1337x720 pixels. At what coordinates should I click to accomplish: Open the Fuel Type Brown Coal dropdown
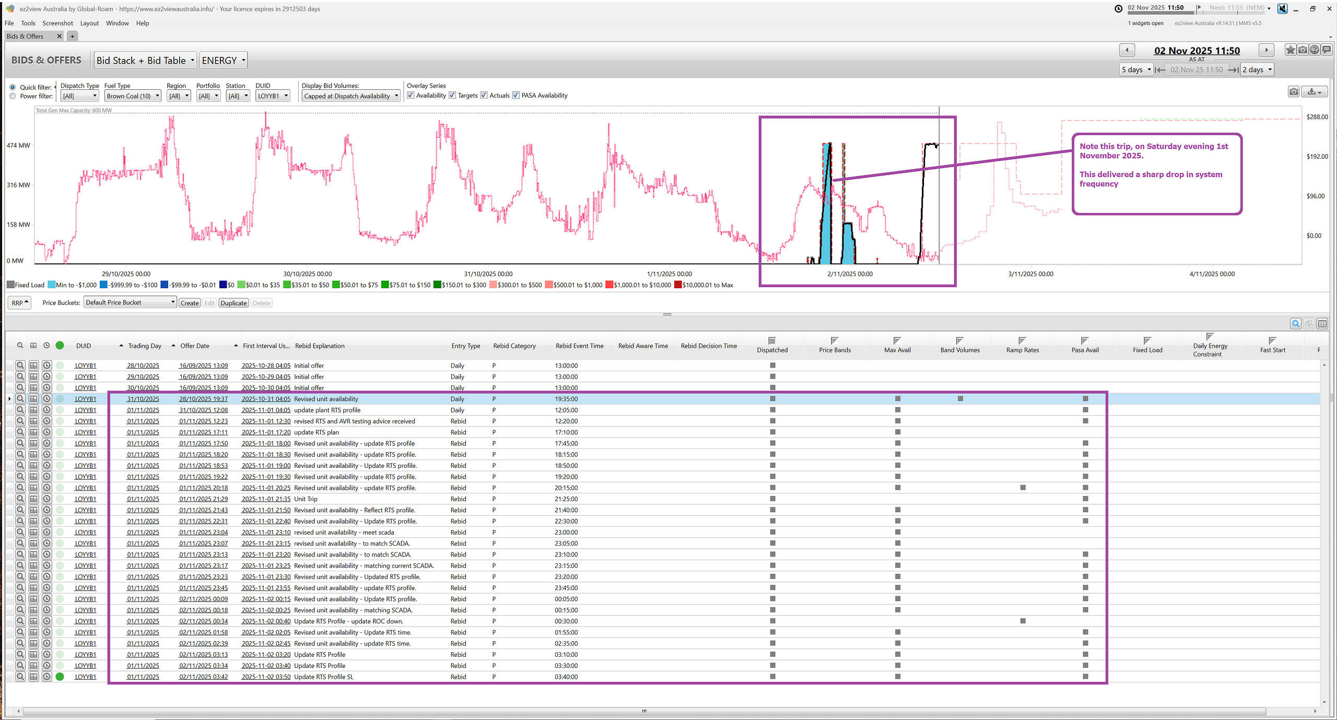tap(133, 96)
